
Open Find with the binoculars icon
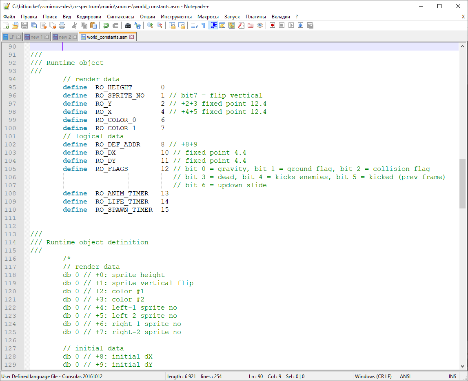tap(128, 25)
